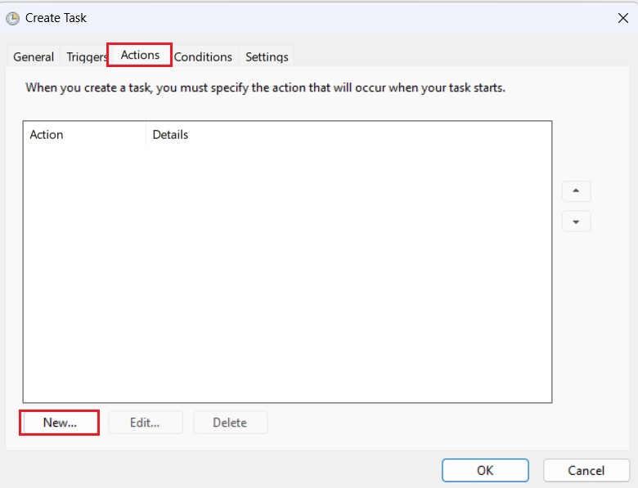Click the Create Task title bar text

coord(56,18)
